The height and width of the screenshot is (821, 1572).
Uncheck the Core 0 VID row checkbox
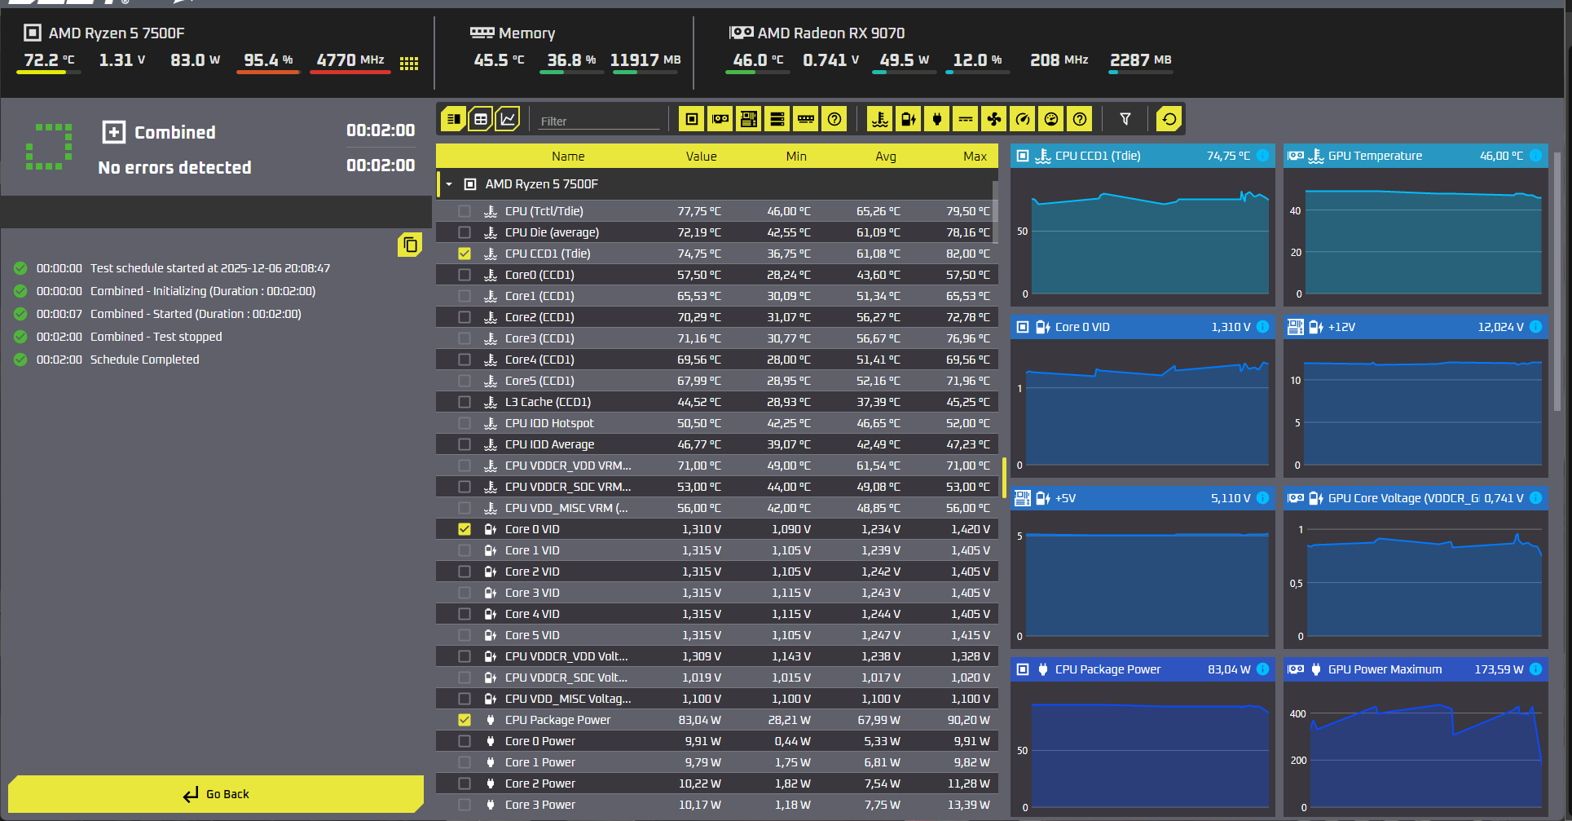coord(465,529)
